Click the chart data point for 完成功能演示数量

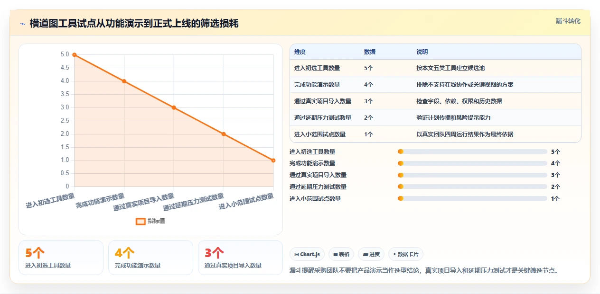coord(124,81)
